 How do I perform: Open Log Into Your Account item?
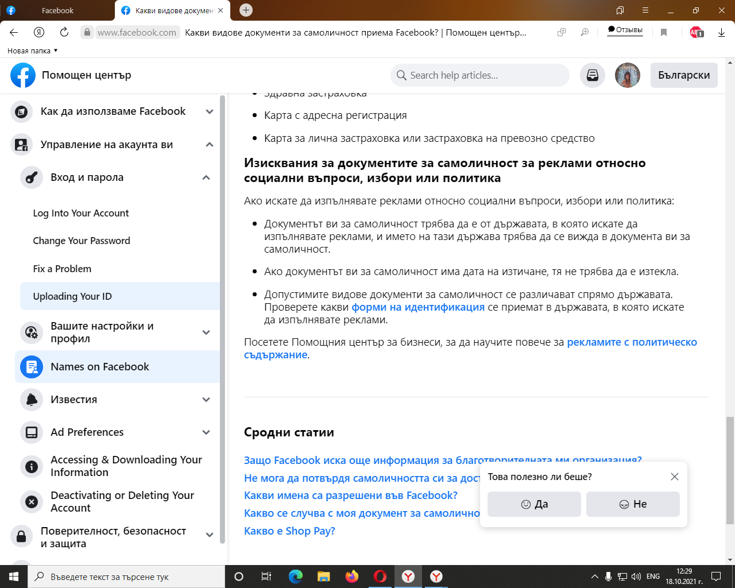(x=81, y=213)
